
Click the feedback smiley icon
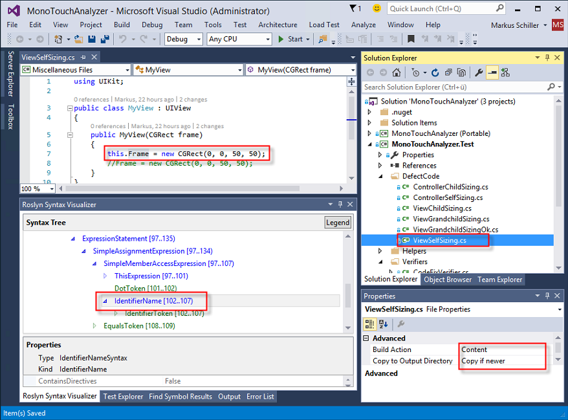tap(377, 8)
